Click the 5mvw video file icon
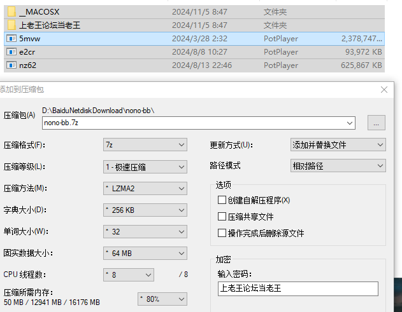The height and width of the screenshot is (312, 402). coord(11,39)
